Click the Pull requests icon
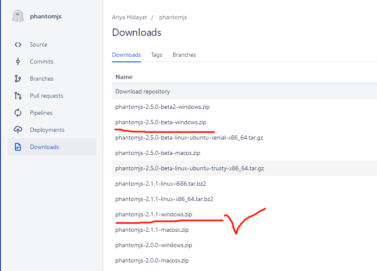Screen dimensions: 377x271 (x=18, y=96)
